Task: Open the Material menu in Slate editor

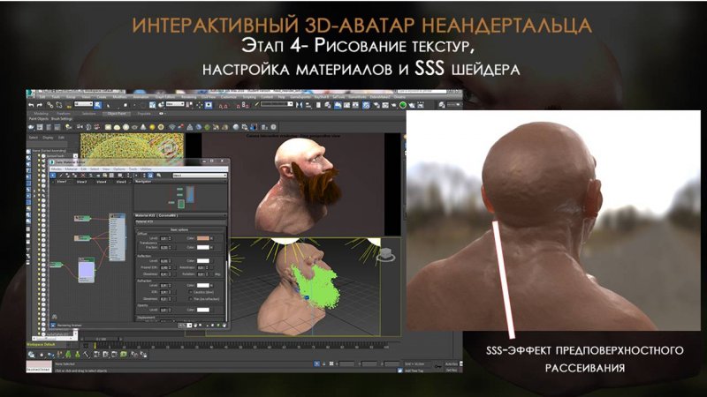Action: point(72,169)
